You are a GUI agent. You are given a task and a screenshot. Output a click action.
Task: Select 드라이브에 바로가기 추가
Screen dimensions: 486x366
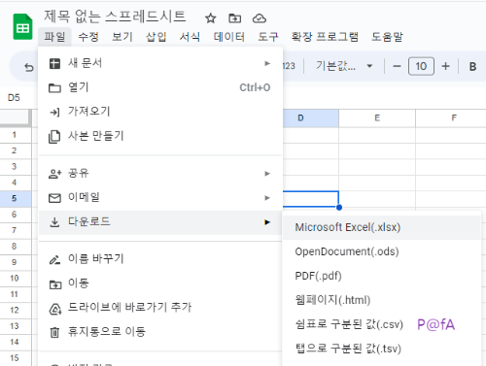(160, 308)
